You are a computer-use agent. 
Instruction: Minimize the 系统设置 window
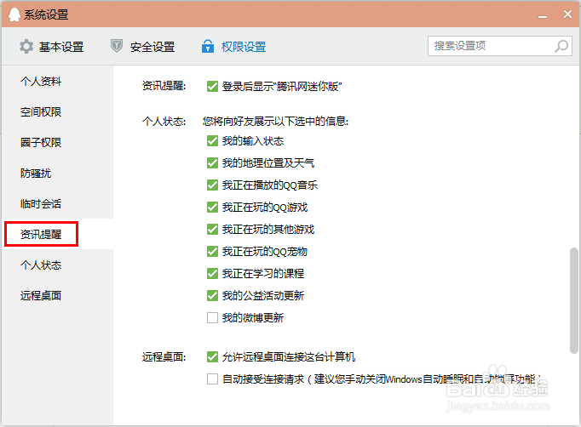click(543, 16)
